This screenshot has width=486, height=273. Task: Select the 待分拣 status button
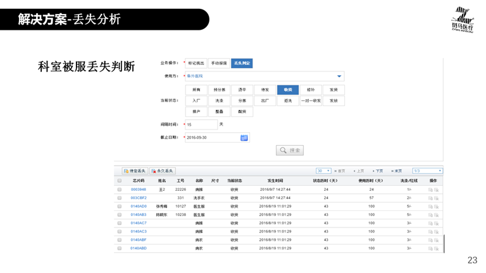[219, 90]
